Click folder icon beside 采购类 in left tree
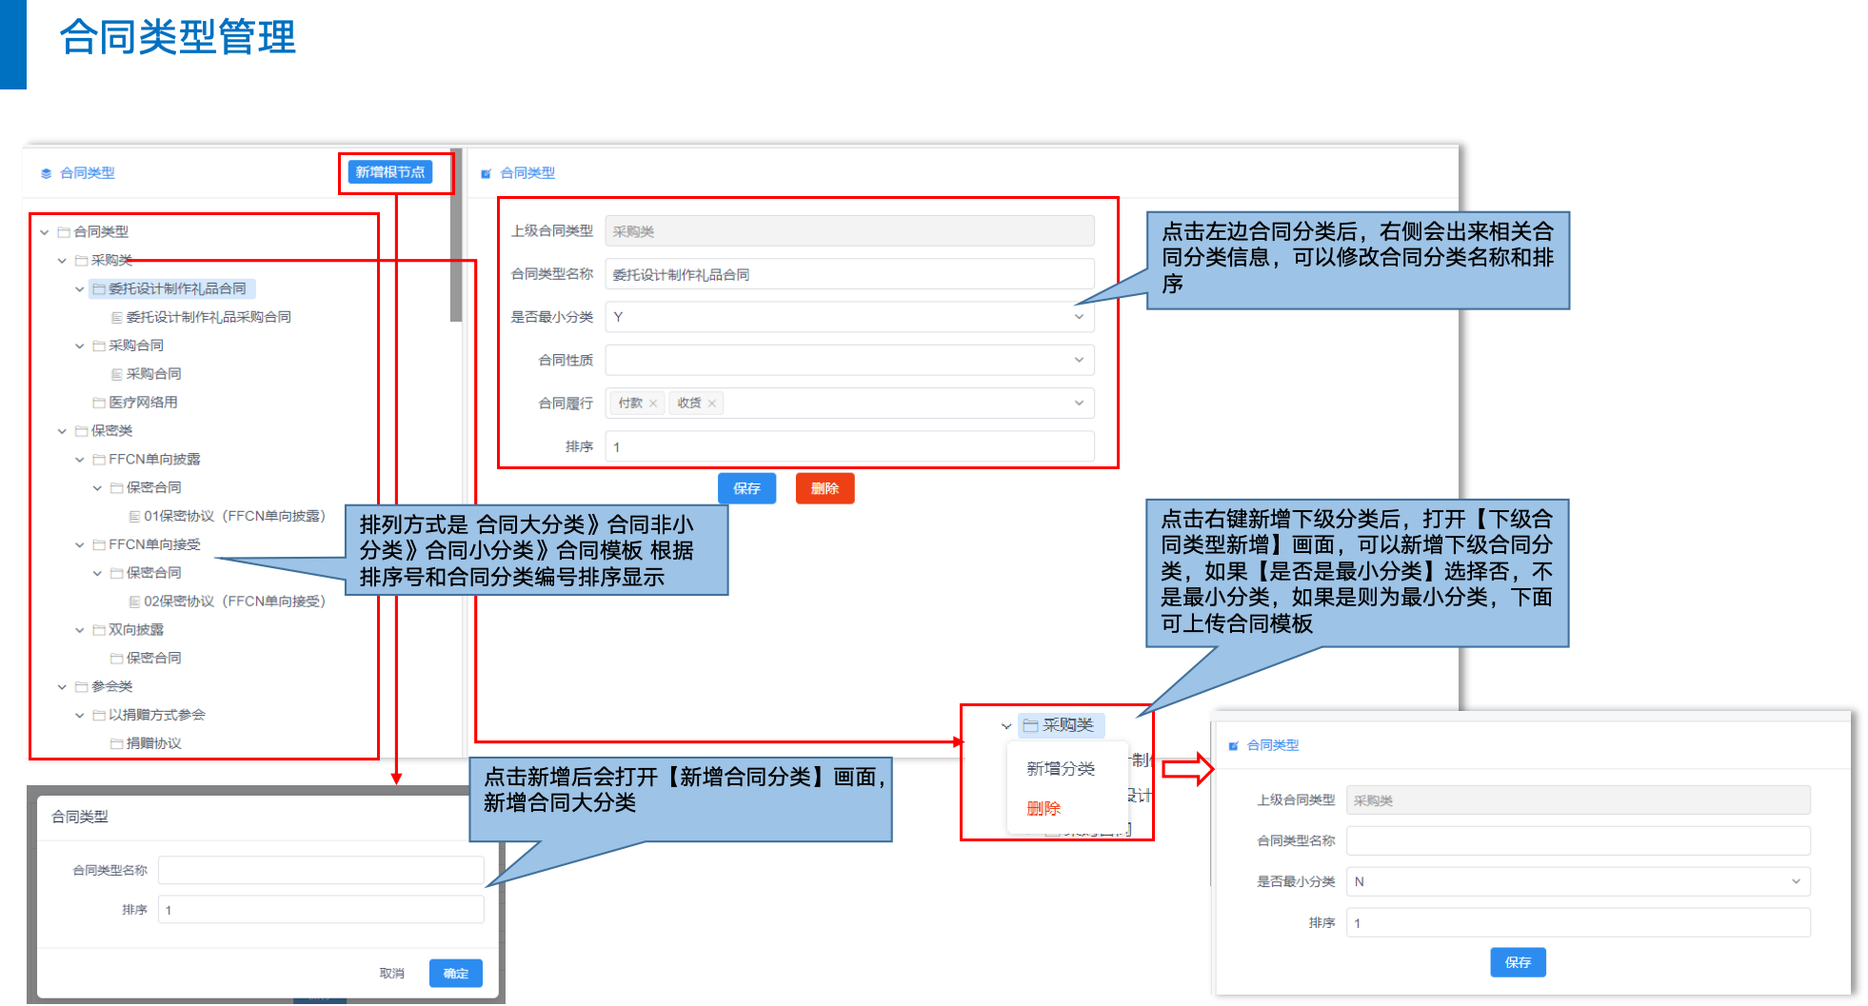Viewport: 1868px width, 1006px height. tap(81, 261)
